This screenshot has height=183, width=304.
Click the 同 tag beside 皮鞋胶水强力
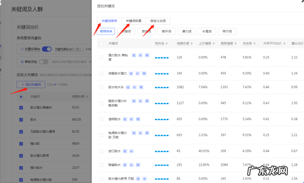[144, 73]
